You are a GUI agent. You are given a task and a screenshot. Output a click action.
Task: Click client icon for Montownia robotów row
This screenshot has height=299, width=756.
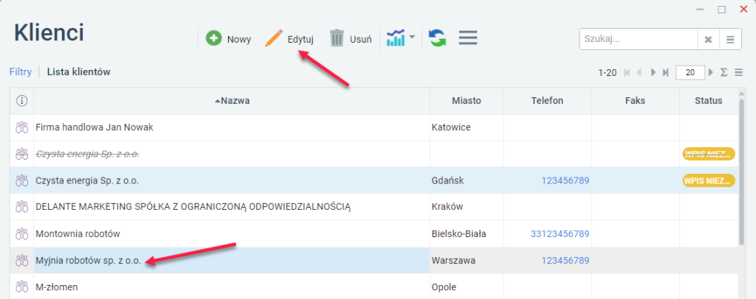[x=21, y=234]
